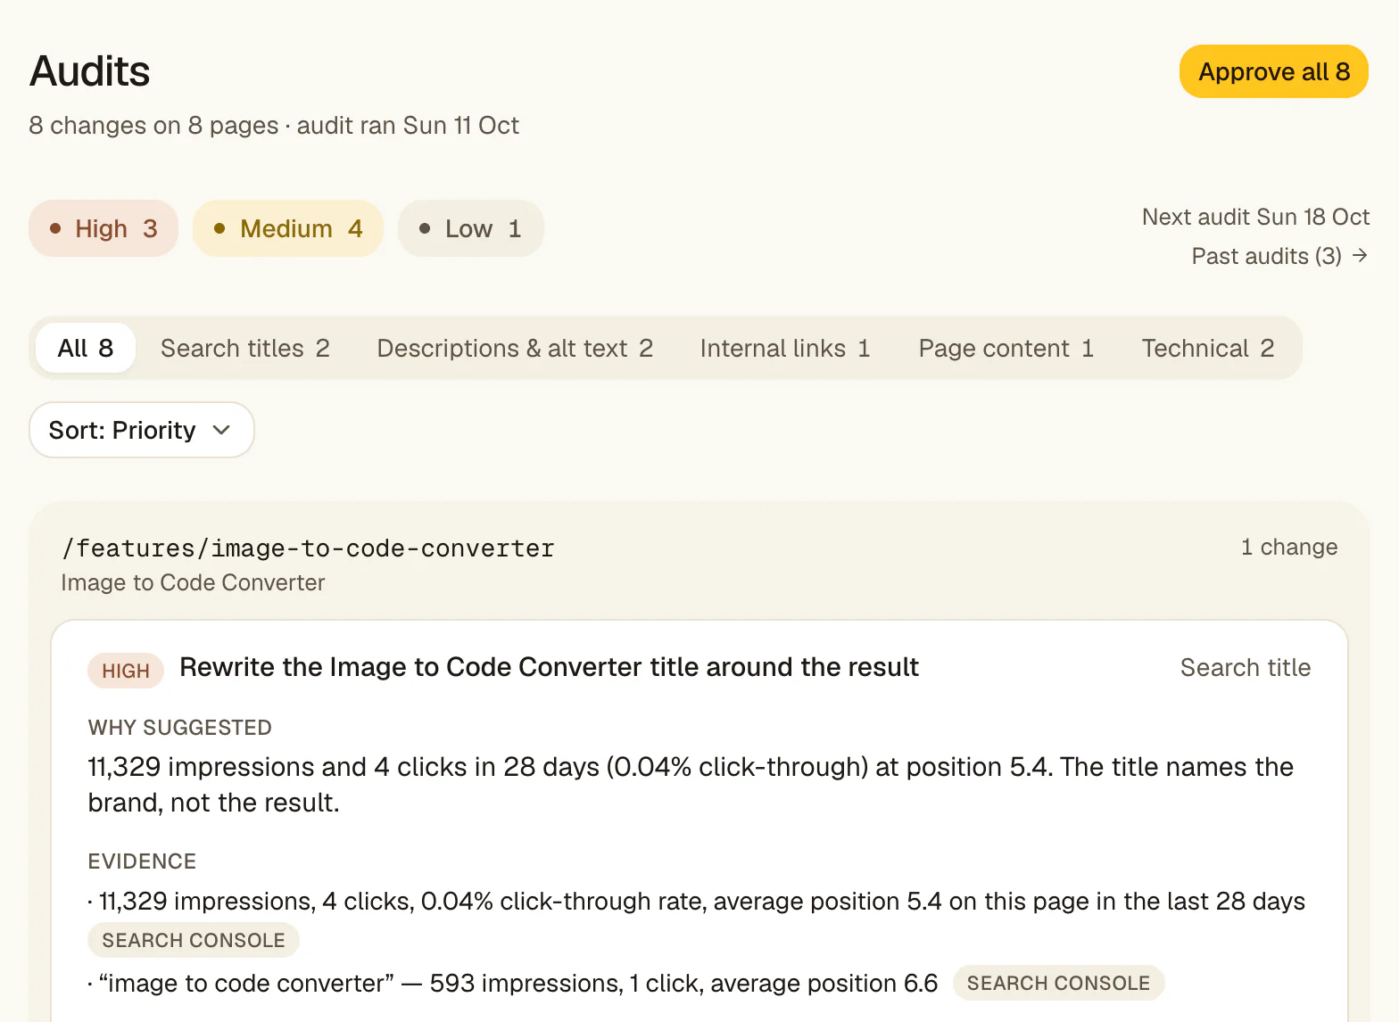This screenshot has width=1399, height=1022.
Task: Click the /features/image-to-code-converter page path
Action: [x=309, y=548]
